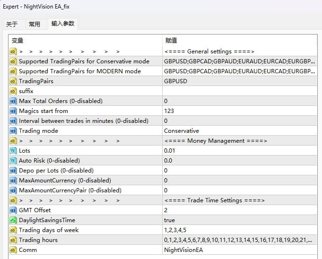Click the decimal icon beside Lots
322x259 pixels.
pyautogui.click(x=13, y=150)
